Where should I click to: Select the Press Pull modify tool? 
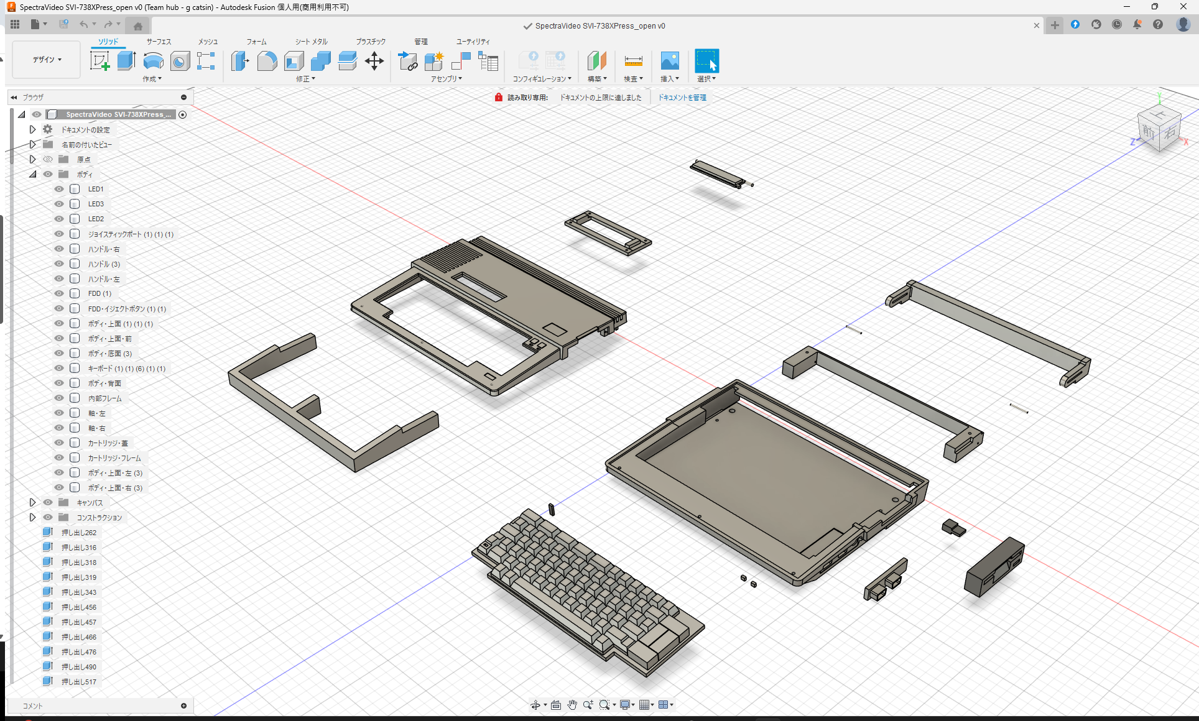240,61
